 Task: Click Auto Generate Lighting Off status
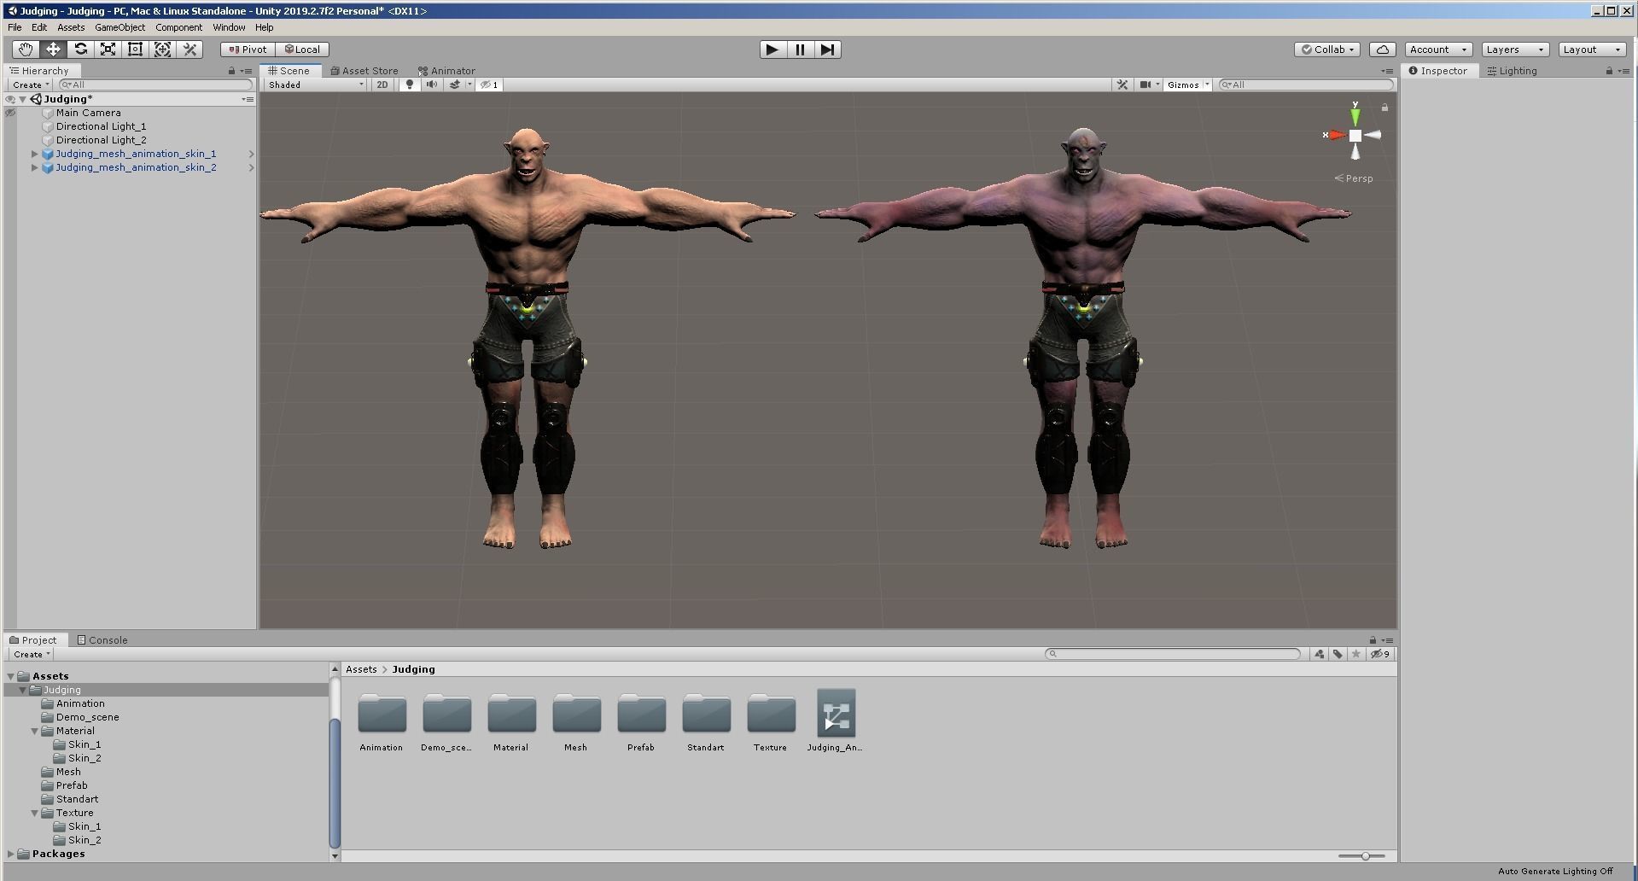tap(1555, 871)
